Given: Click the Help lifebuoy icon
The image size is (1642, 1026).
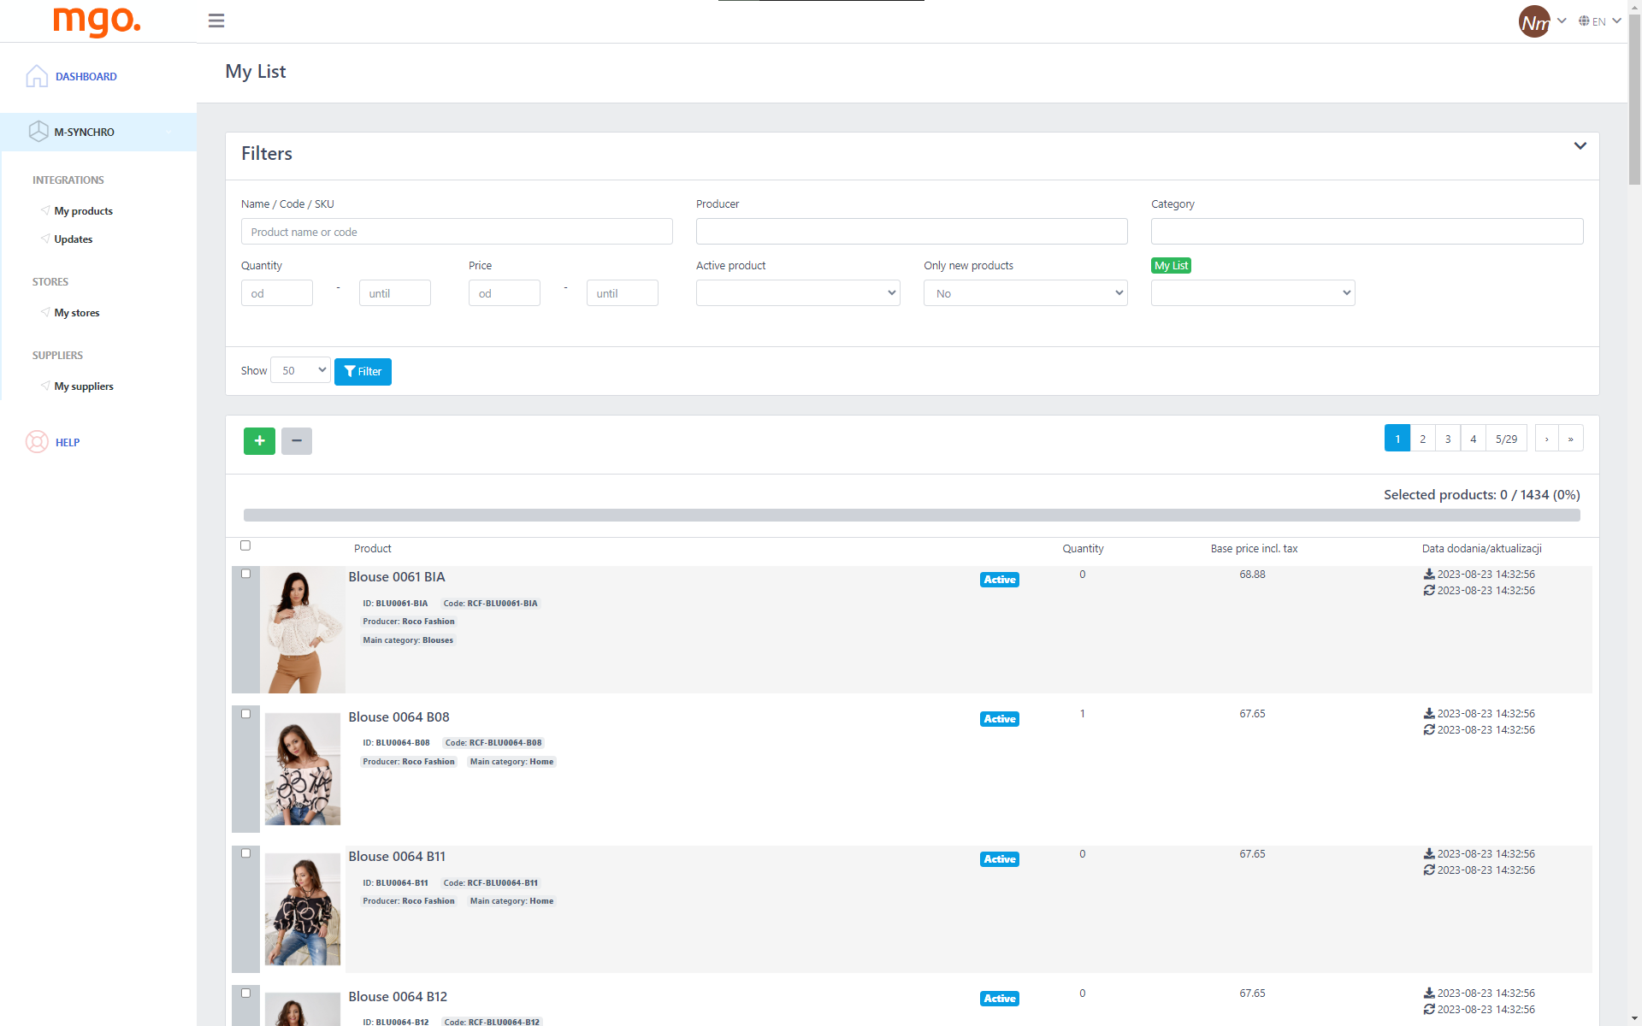Looking at the screenshot, I should coord(37,442).
